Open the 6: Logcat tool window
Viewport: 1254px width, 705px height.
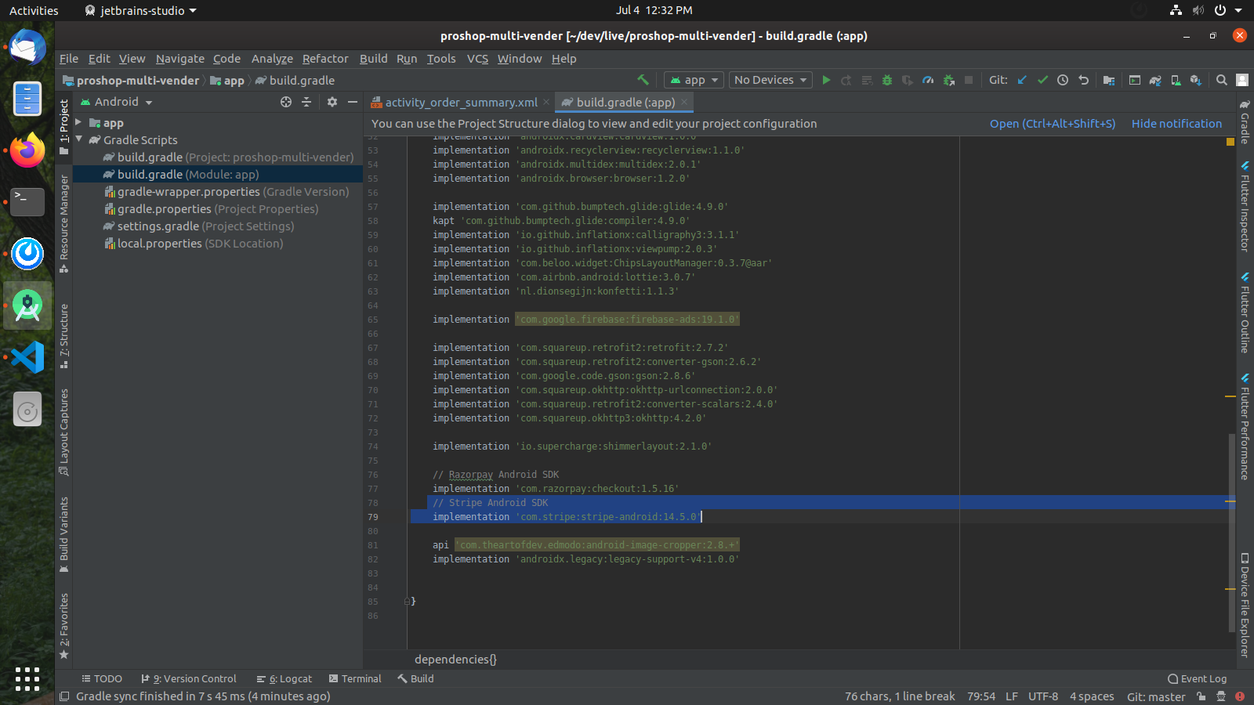pyautogui.click(x=284, y=679)
